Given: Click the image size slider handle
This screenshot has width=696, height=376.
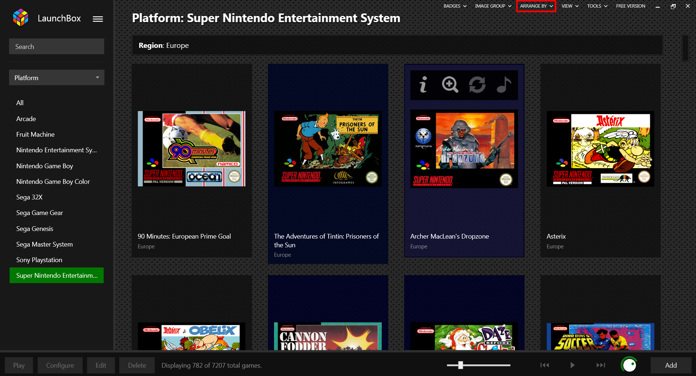Looking at the screenshot, I should pyautogui.click(x=460, y=365).
